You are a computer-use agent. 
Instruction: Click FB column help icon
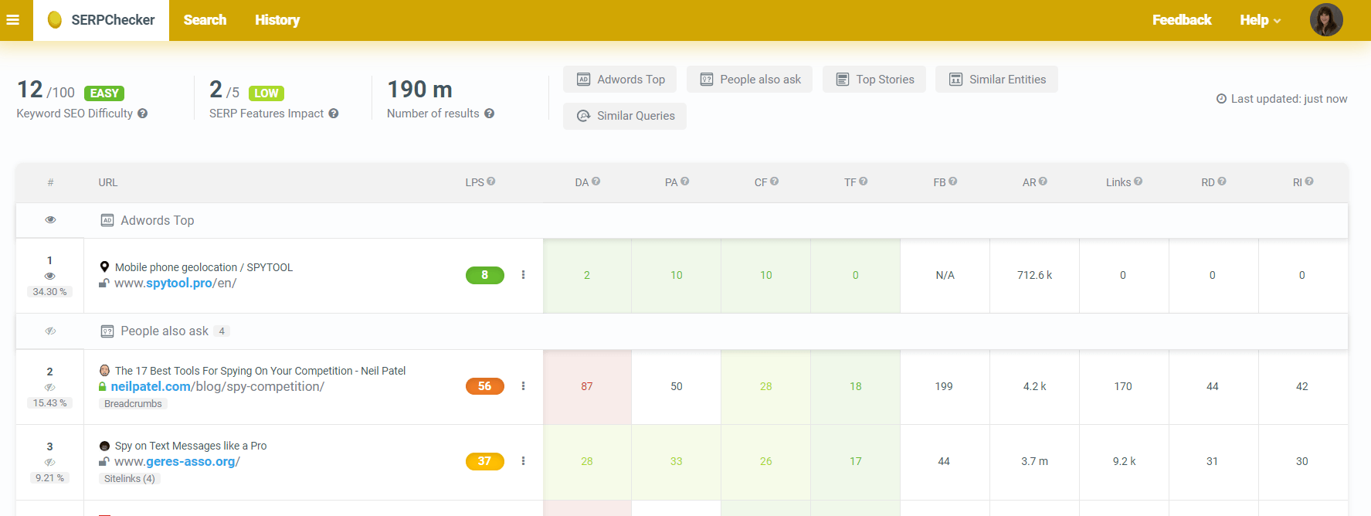point(953,182)
